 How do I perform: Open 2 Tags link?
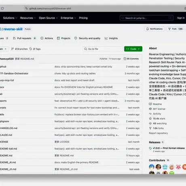pyautogui.click(x=35, y=49)
